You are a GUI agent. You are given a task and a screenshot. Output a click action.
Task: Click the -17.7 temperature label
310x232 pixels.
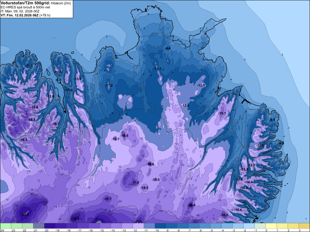(x=108, y=199)
